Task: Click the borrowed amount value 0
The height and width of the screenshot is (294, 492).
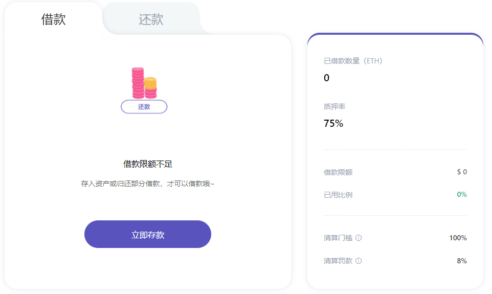Action: point(327,78)
